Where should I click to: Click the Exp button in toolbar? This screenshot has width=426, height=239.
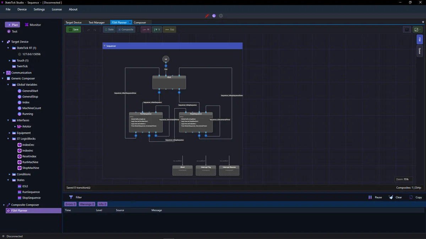click(x=169, y=30)
